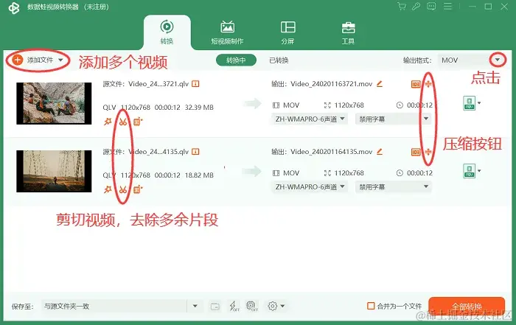Open the feedback chat icon

pos(431,7)
